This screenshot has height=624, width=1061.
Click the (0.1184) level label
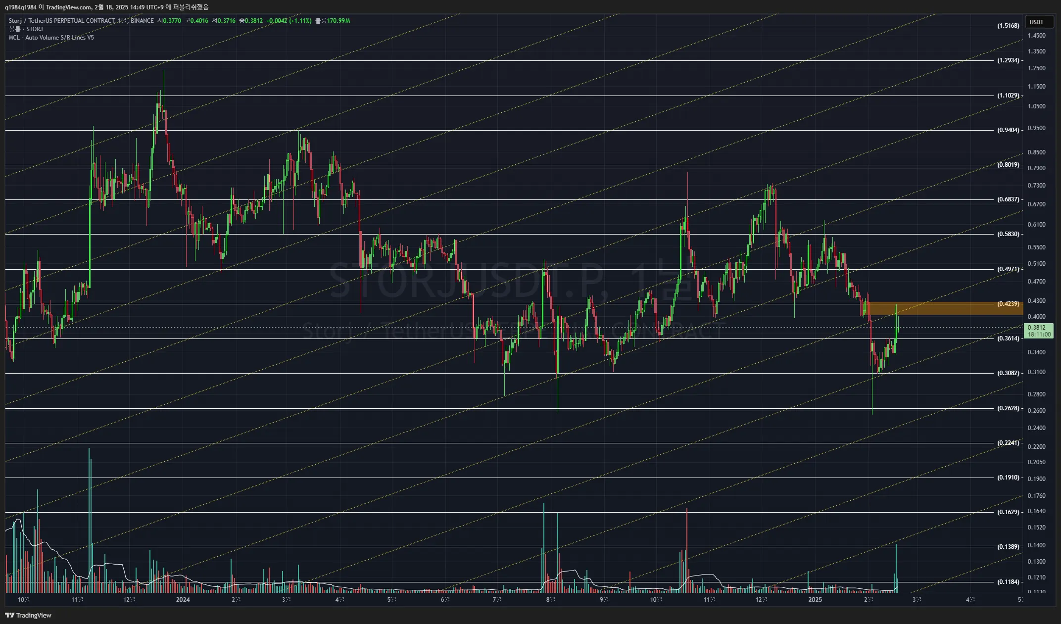pos(1008,582)
